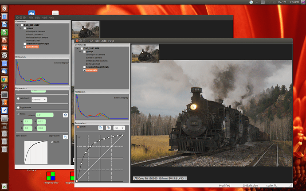
Task: Click the filmic power input field
Action: [x=45, y=115]
